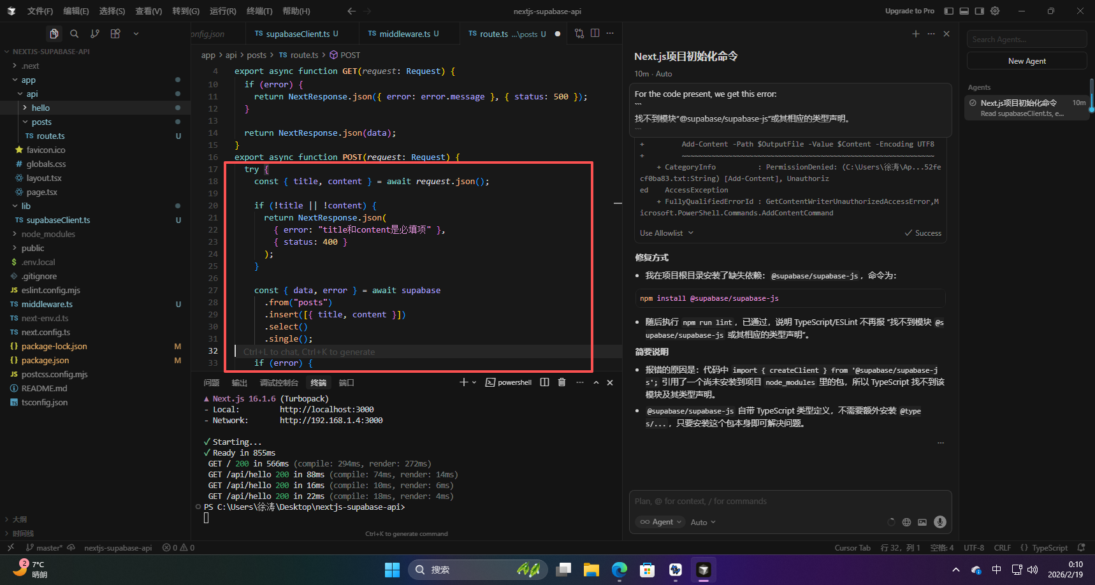The height and width of the screenshot is (585, 1095).
Task: Switch to the supabaseClient.ts tab
Action: [x=297, y=34]
